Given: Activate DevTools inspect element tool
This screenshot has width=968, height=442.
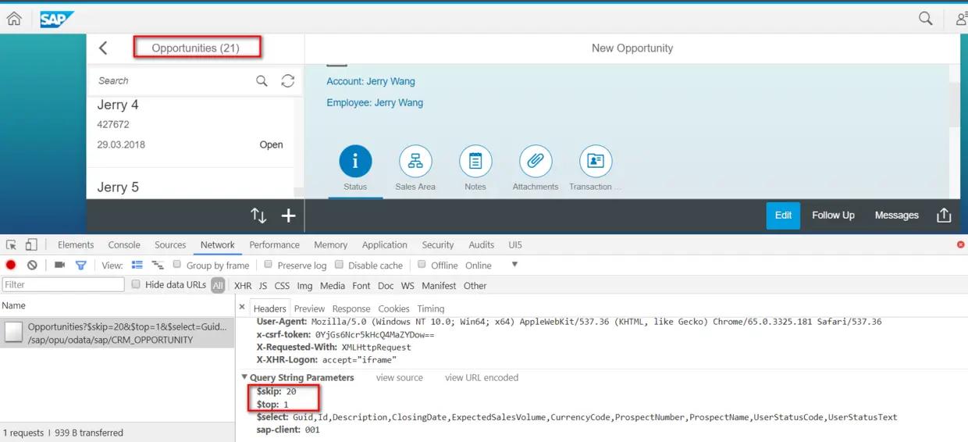Looking at the screenshot, I should click(x=12, y=244).
